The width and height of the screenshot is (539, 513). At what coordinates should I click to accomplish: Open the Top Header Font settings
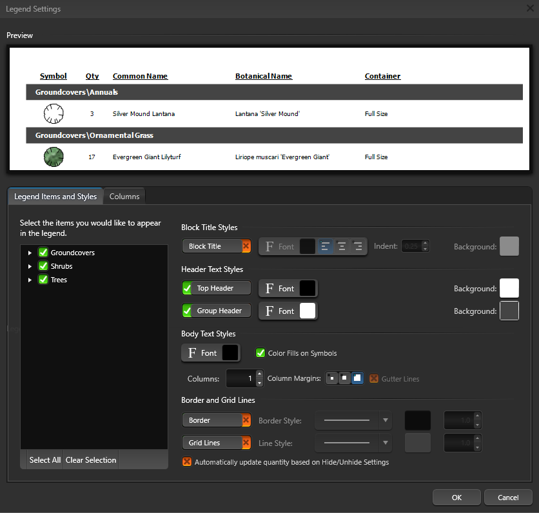pyautogui.click(x=288, y=288)
